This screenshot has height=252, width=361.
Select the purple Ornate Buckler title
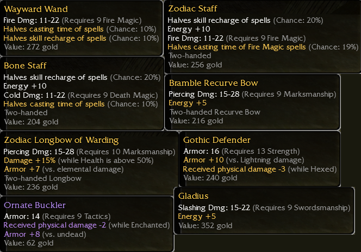(x=35, y=205)
